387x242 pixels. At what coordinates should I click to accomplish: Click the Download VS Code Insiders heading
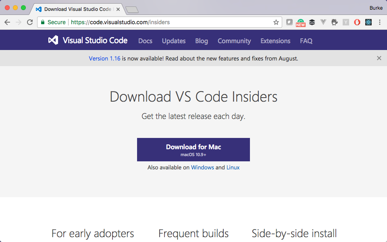pos(193,96)
